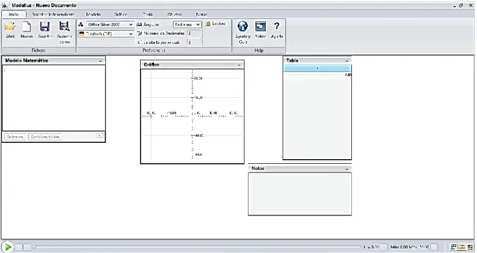Click the Max value box in status bar
Image resolution: width=477 pixels, height=253 pixels.
tap(434, 247)
